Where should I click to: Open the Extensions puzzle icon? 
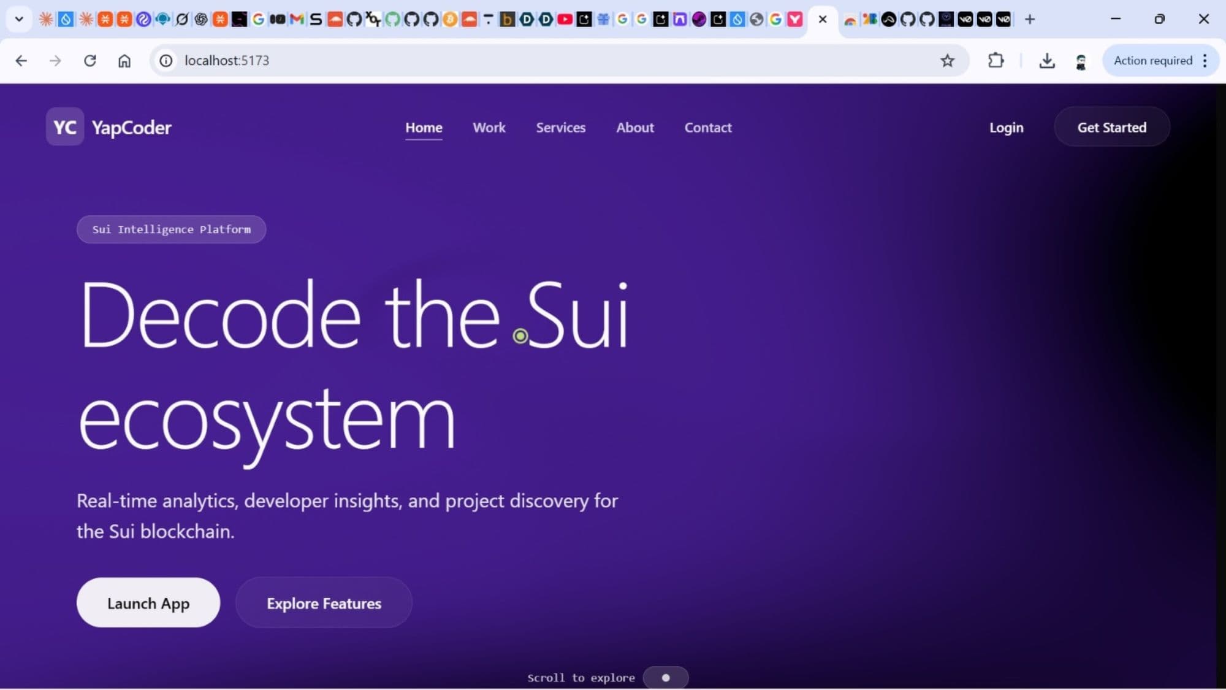click(x=996, y=61)
